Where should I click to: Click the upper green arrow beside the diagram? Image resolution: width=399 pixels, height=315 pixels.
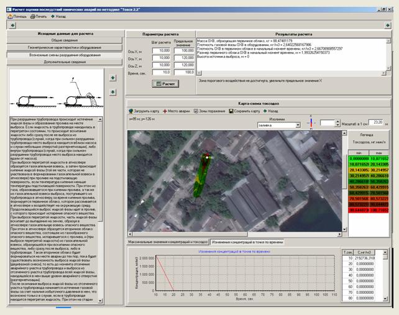pos(112,78)
